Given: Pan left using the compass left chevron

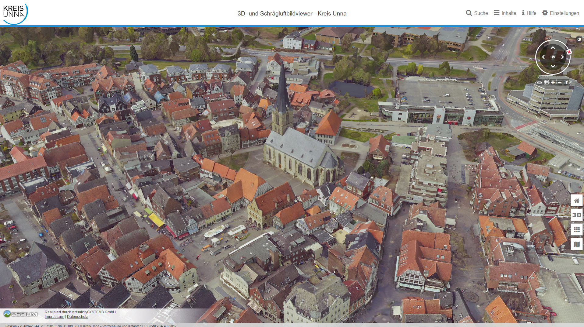Looking at the screenshot, I should [543, 57].
